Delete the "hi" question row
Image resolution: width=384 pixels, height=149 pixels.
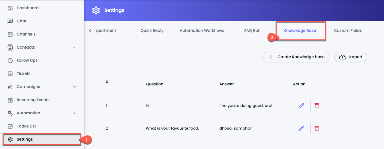(316, 106)
